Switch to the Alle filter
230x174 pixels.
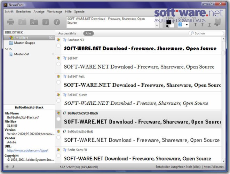click(88, 33)
